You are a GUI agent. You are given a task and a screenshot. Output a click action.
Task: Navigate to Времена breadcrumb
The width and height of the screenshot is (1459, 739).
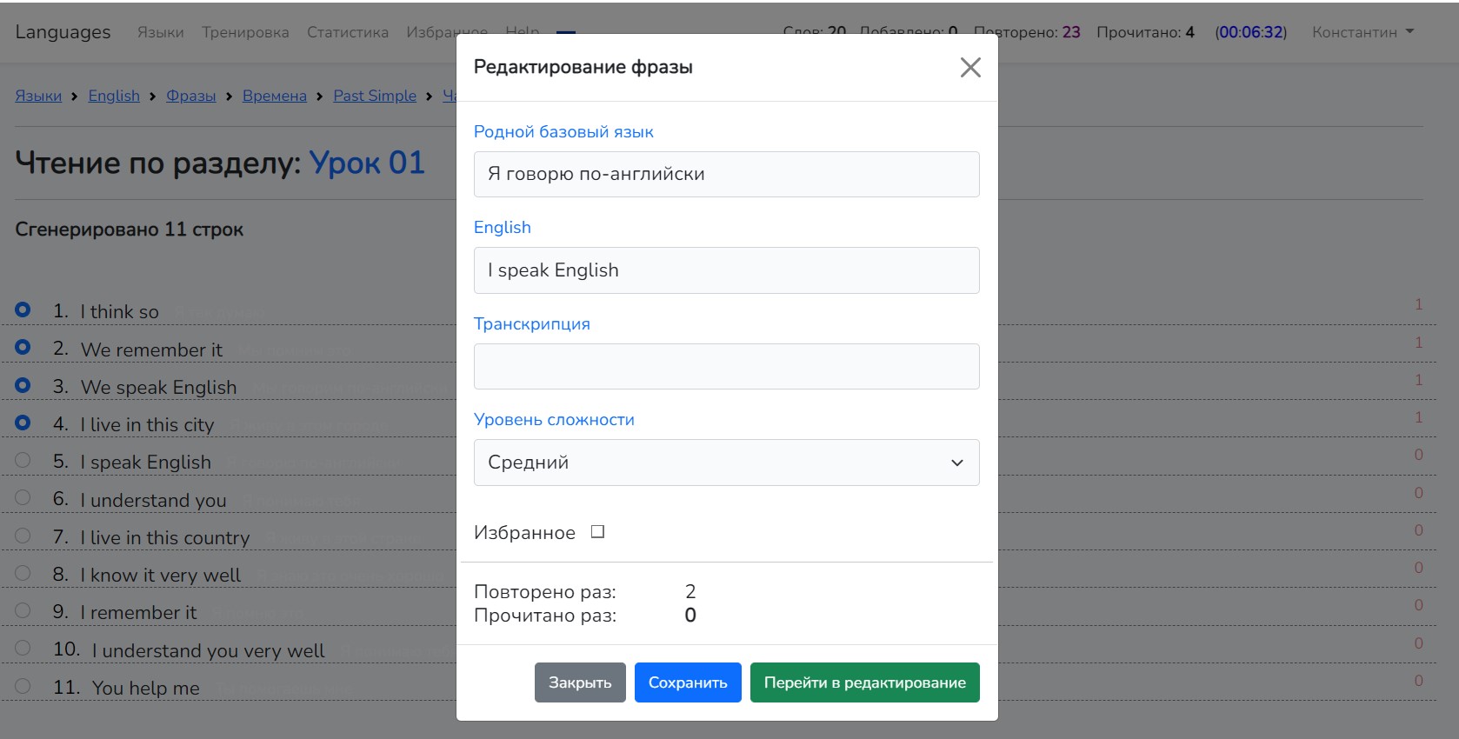point(274,96)
